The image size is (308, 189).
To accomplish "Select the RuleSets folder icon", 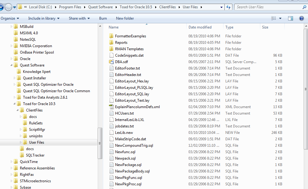I will 25,123.
